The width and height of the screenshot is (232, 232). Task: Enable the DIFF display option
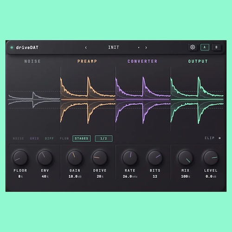pos(49,138)
